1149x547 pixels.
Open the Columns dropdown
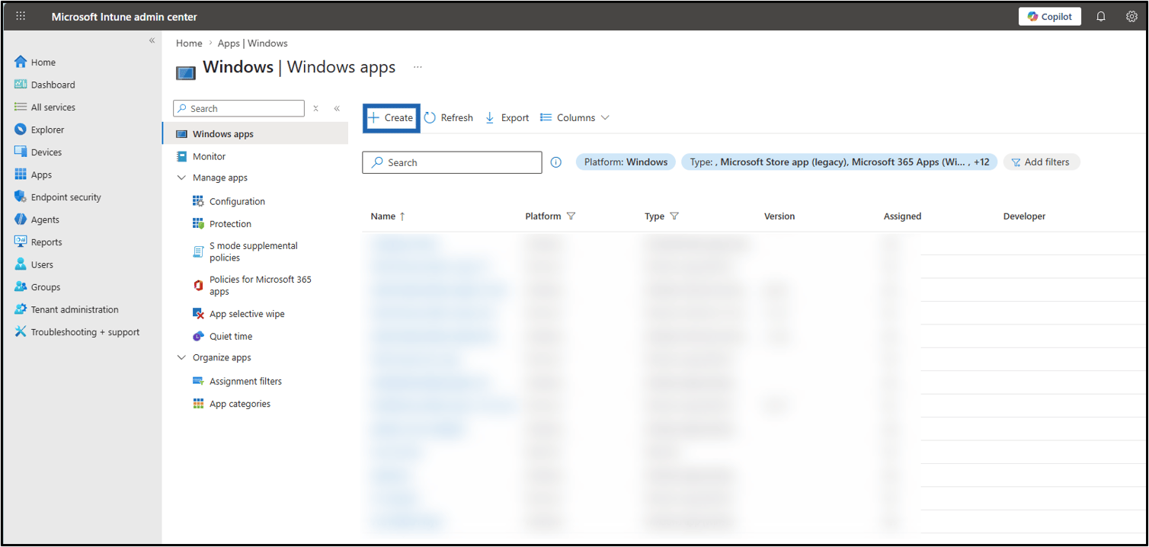575,118
